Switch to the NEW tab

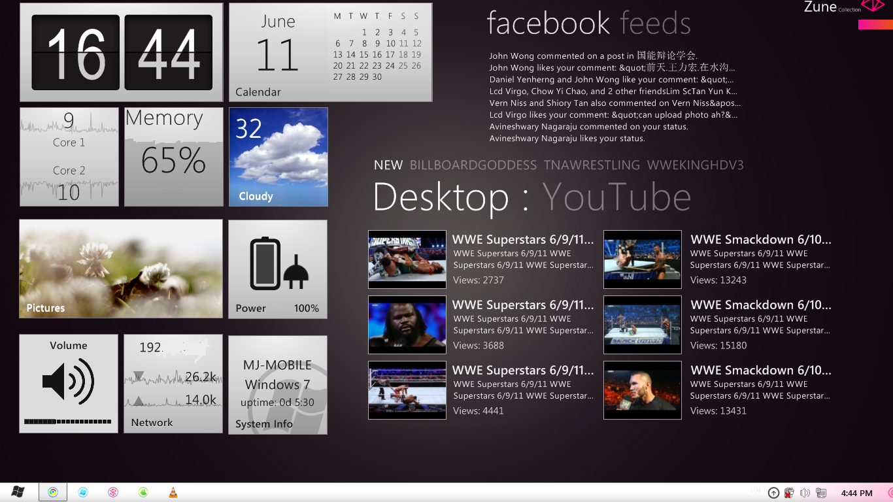click(388, 165)
